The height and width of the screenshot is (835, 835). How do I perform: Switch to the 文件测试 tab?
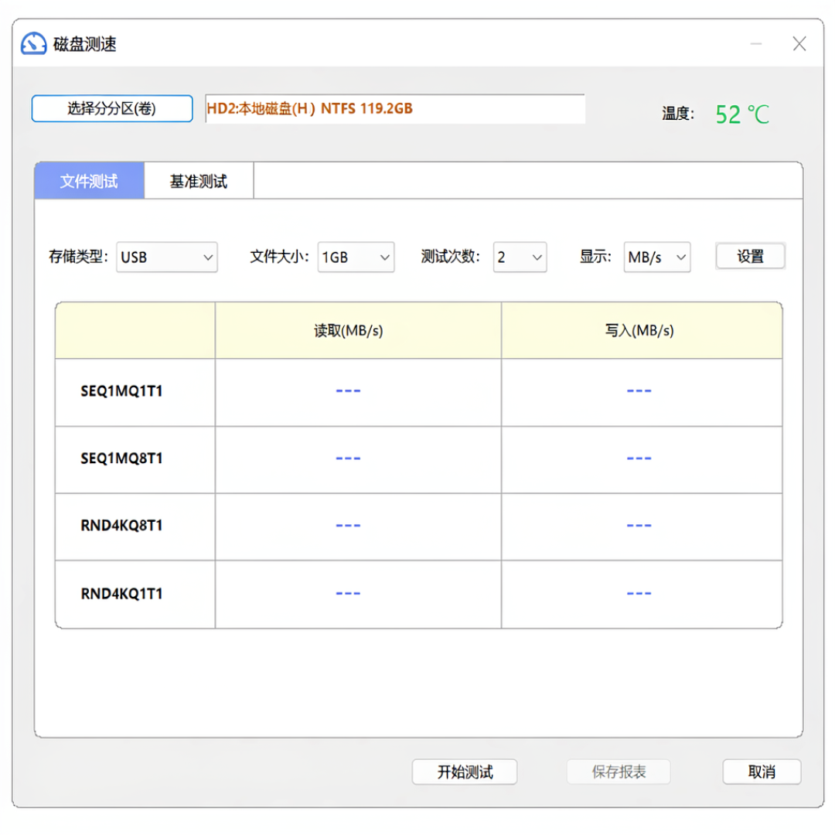90,181
